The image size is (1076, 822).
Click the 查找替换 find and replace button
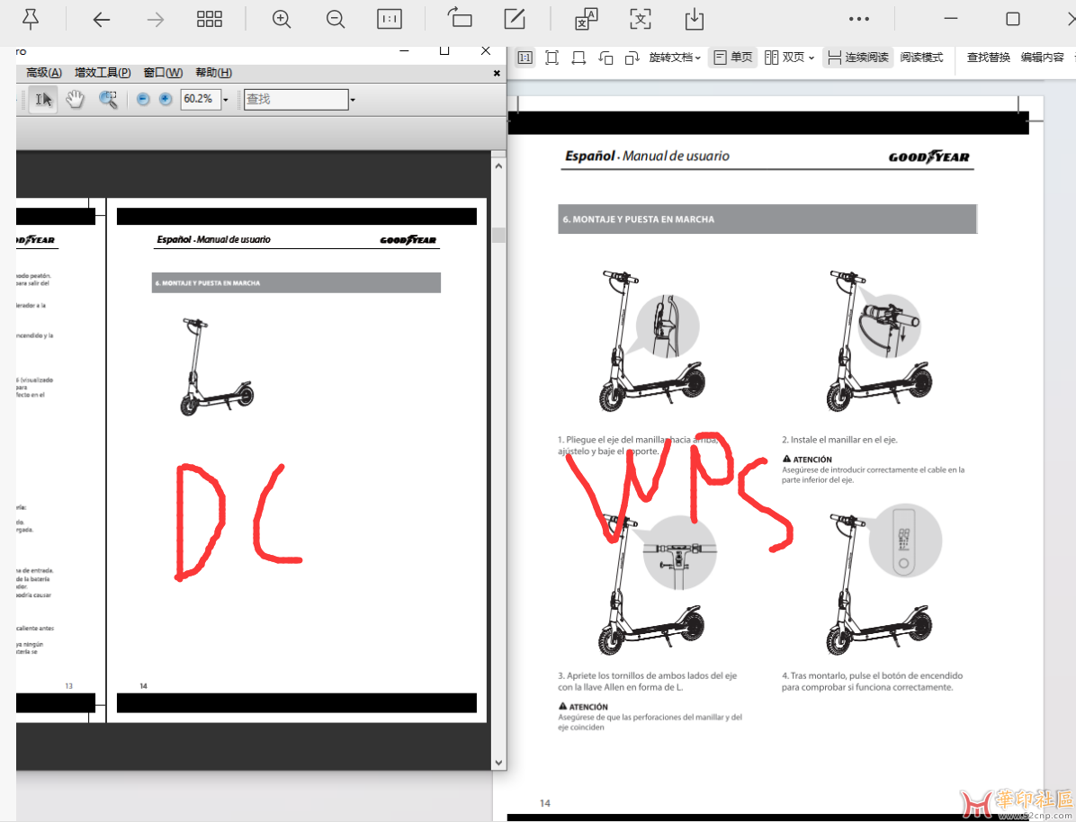coord(989,58)
